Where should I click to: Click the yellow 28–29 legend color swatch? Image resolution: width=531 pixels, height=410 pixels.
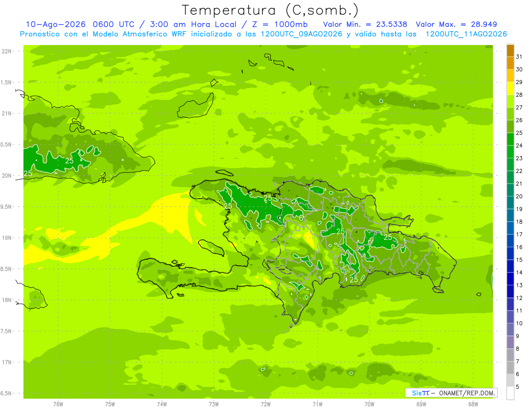pos(510,88)
